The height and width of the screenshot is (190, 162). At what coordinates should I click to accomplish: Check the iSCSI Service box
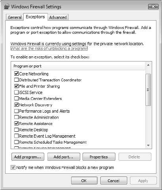pos(16,92)
